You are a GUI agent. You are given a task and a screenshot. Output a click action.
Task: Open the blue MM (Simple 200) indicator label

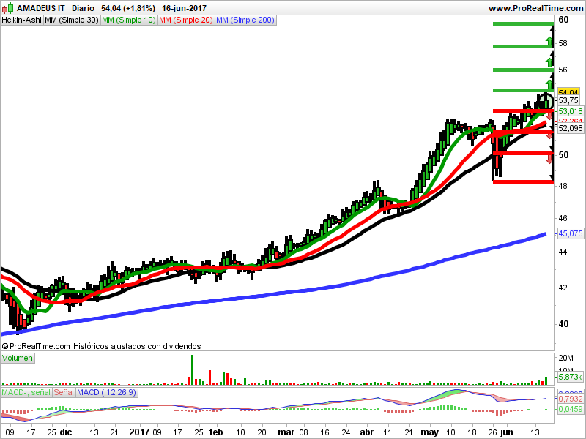pyautogui.click(x=245, y=20)
